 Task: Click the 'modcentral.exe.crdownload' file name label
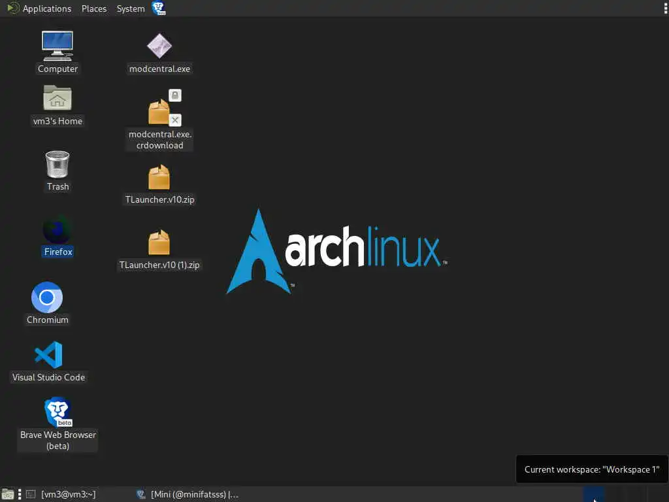(159, 140)
